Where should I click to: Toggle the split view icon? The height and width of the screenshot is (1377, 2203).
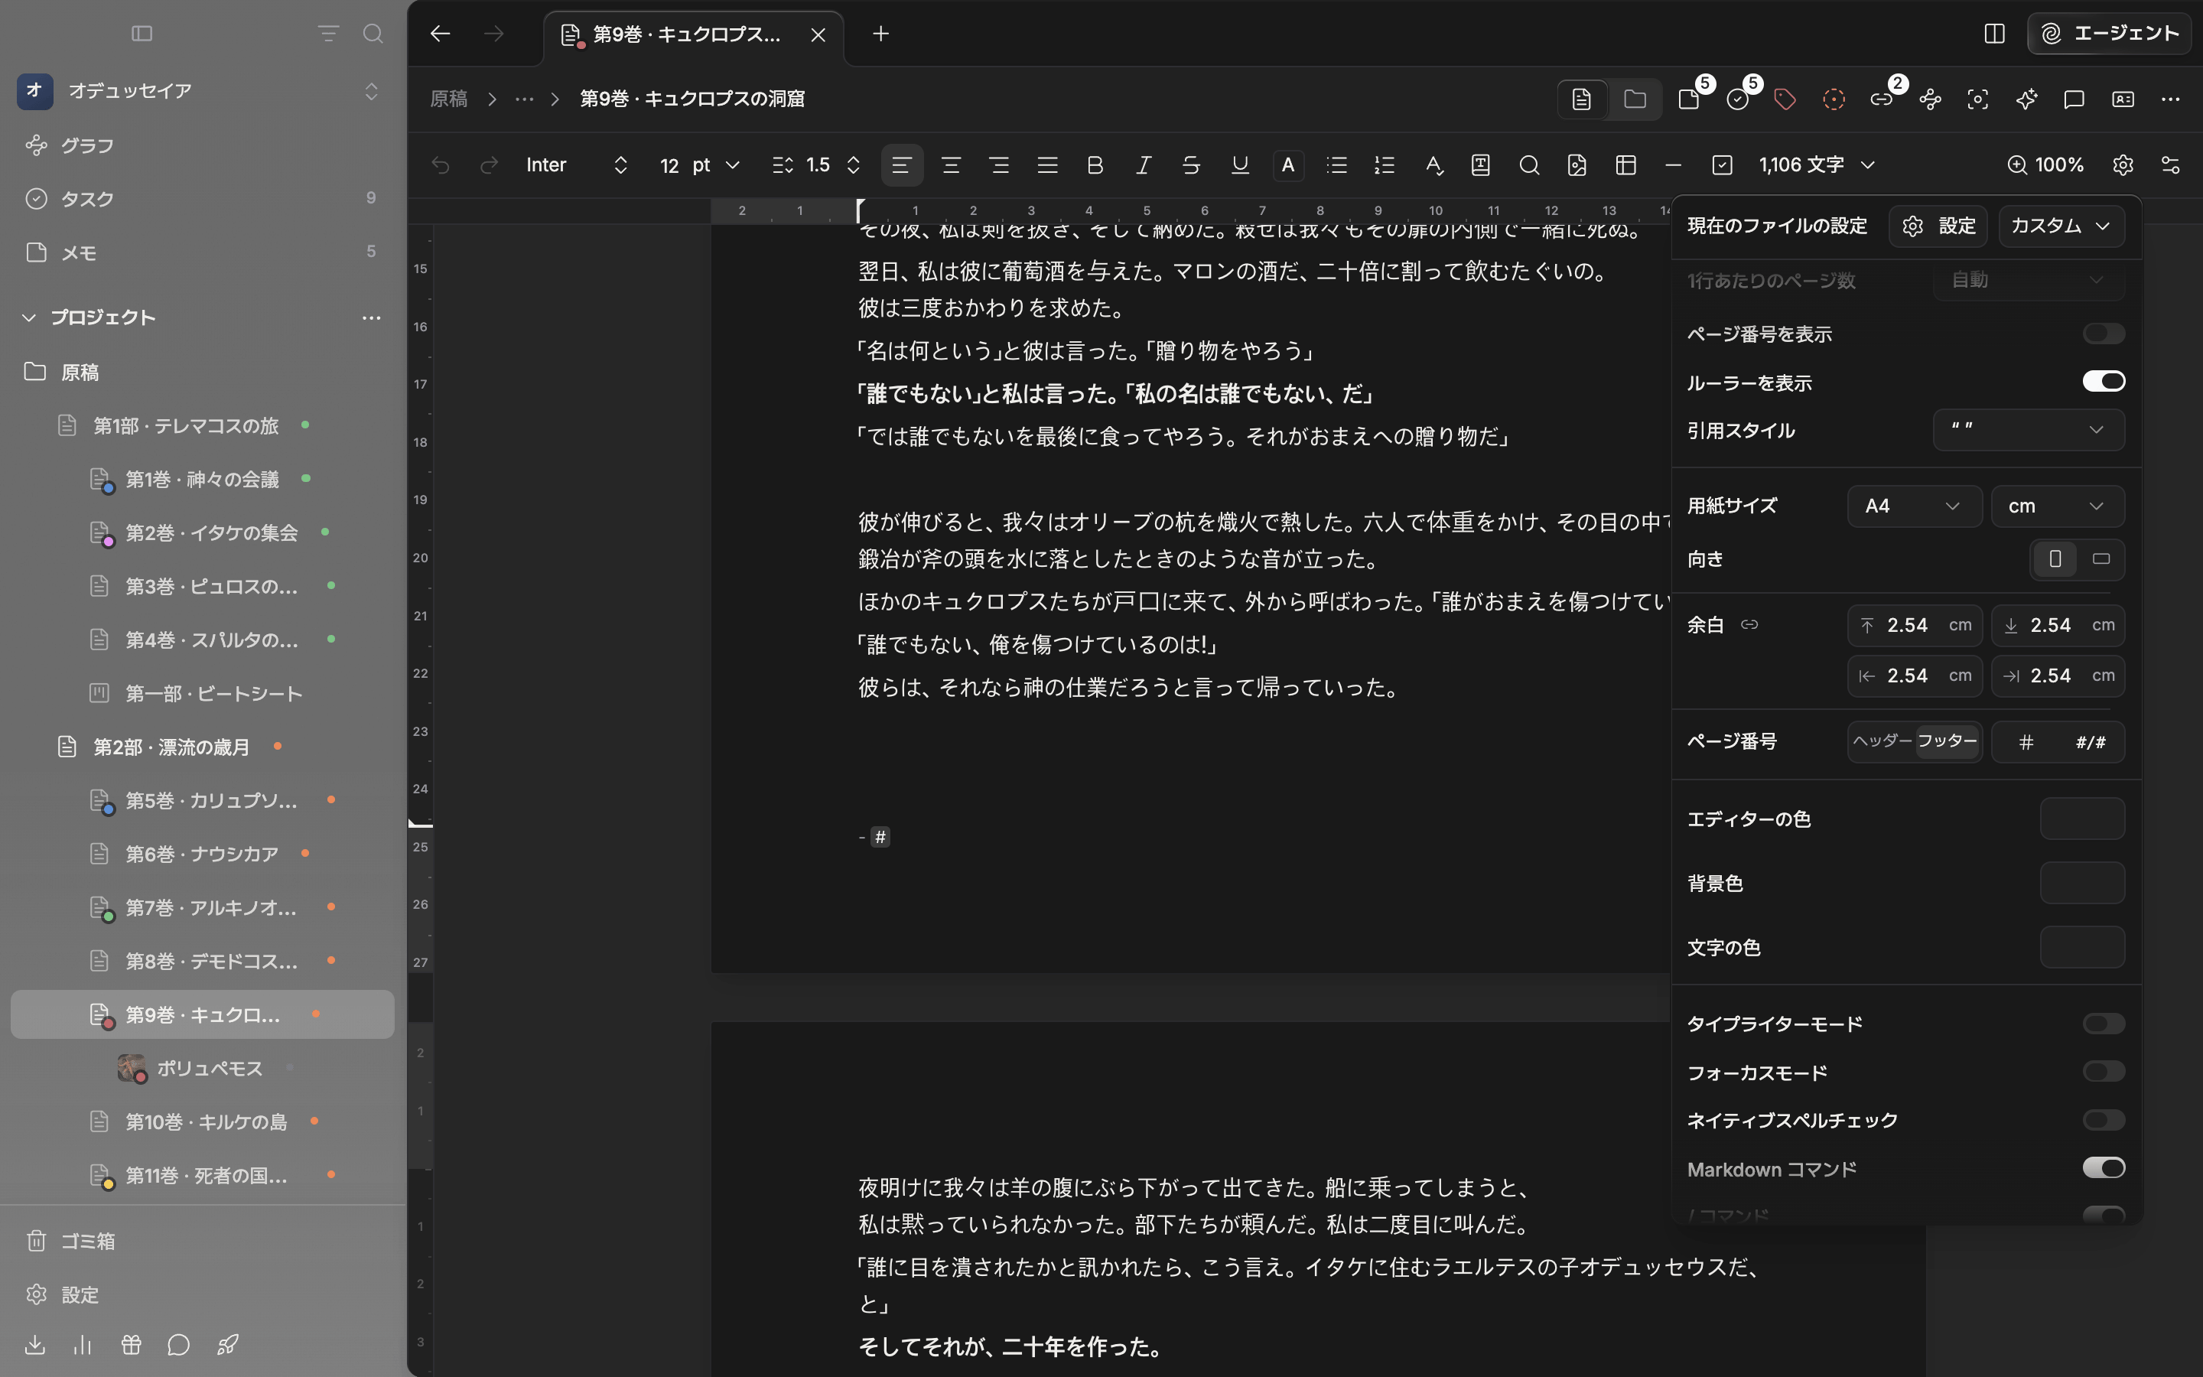point(1994,34)
